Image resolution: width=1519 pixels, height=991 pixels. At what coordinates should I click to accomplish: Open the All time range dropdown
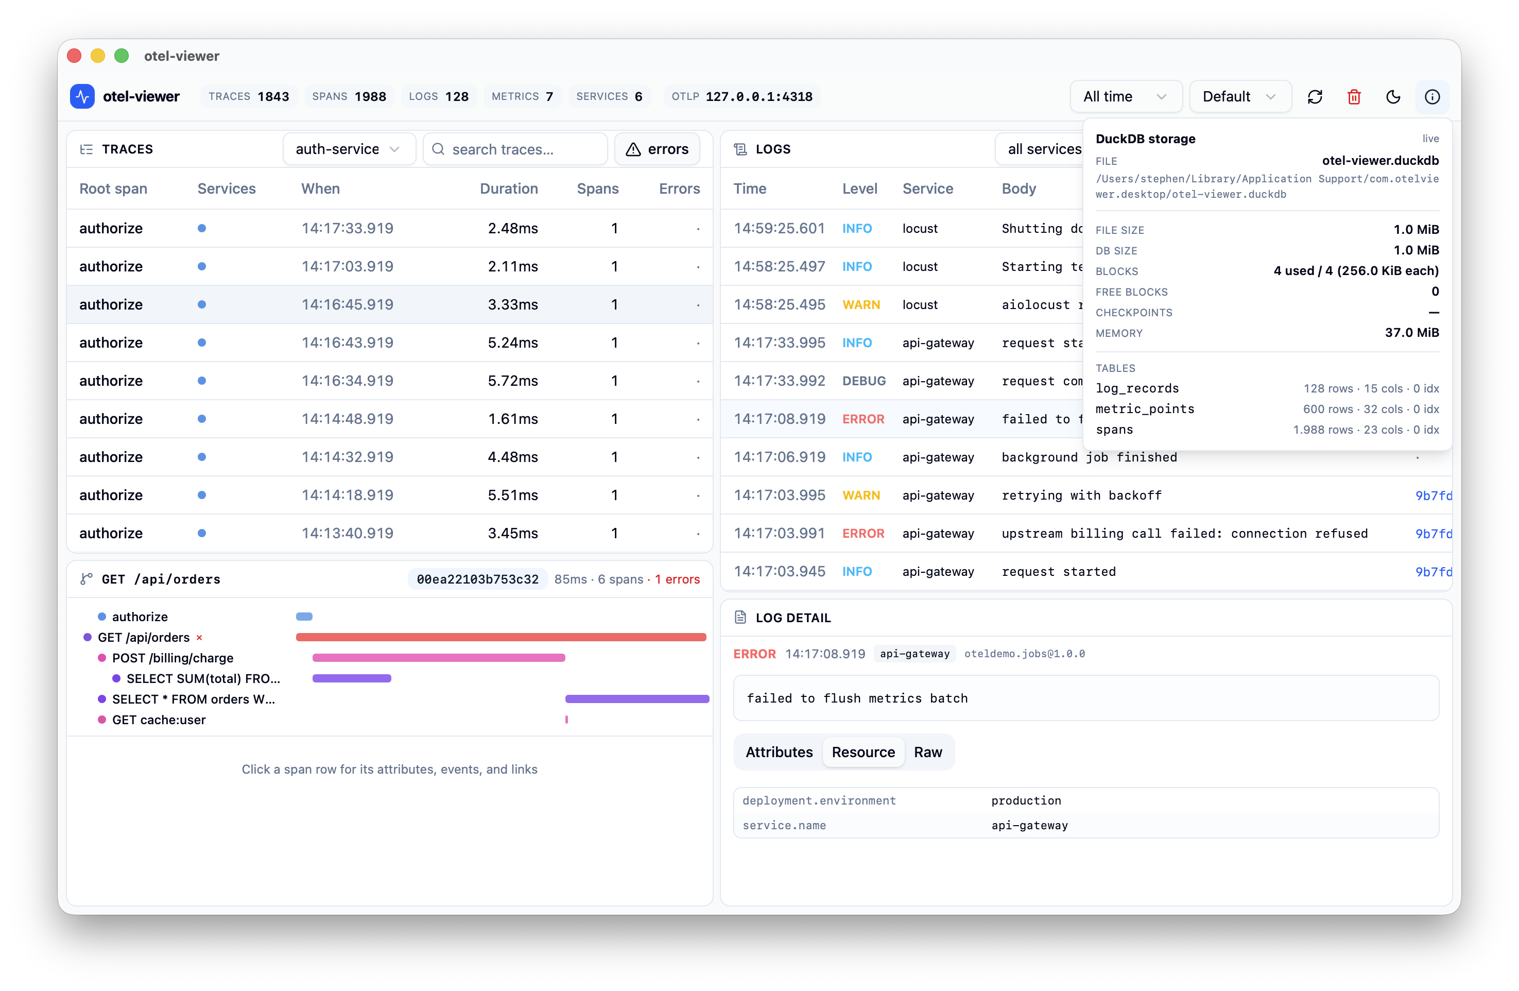tap(1125, 96)
